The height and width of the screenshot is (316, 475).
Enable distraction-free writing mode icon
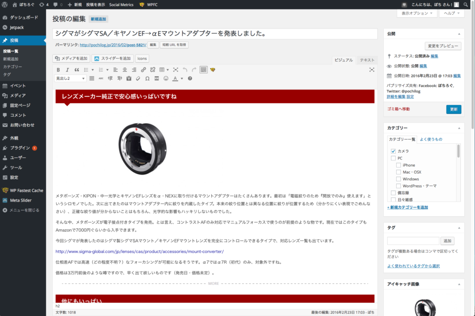[x=174, y=70]
